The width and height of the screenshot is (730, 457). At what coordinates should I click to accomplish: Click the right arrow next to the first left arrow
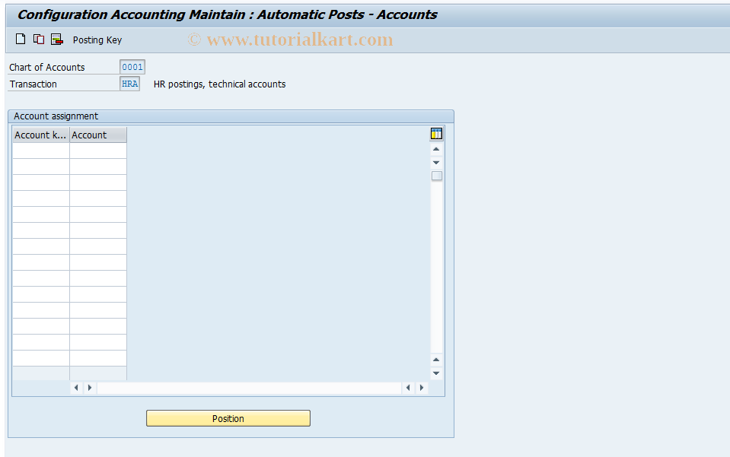[x=90, y=388]
